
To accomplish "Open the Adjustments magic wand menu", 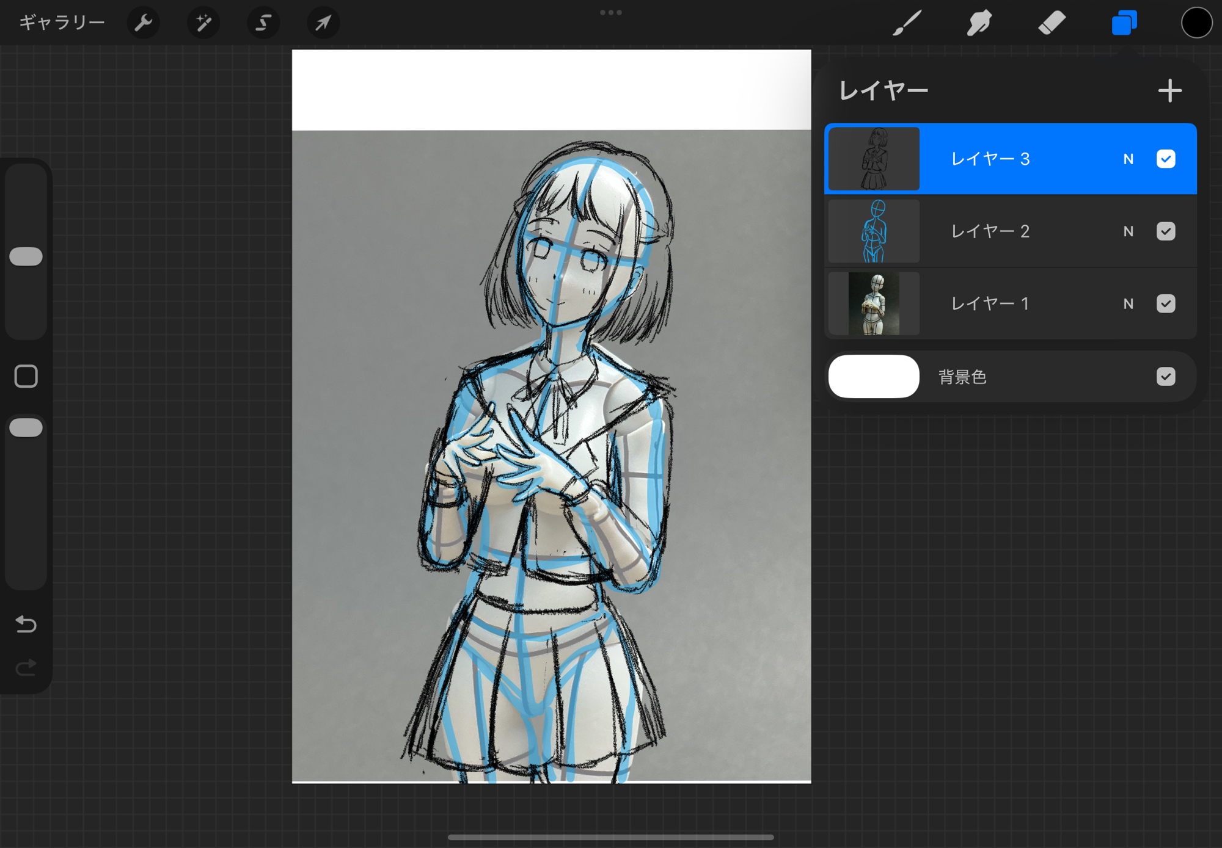I will [203, 23].
